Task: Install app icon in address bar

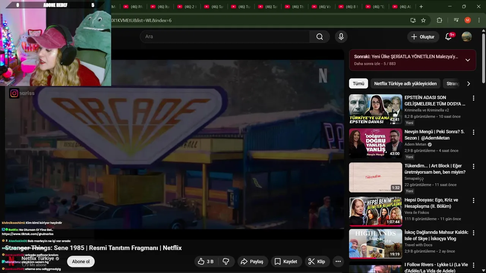Action: 413,20
